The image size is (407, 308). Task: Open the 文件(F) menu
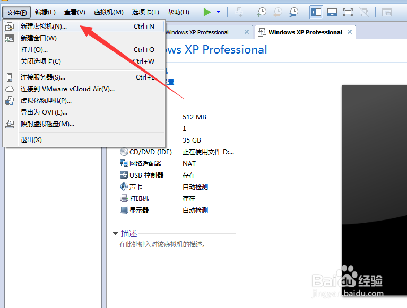point(16,12)
